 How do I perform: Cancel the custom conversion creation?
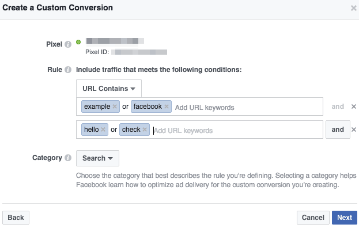coord(313,218)
